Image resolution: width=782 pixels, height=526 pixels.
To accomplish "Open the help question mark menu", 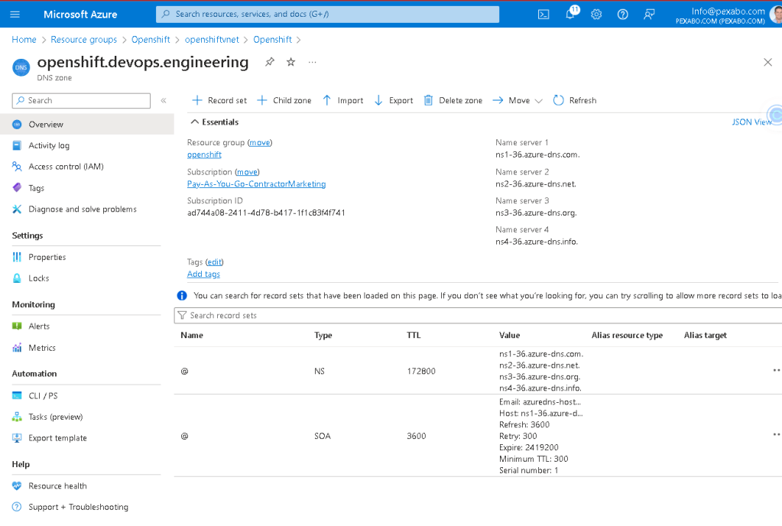I will pyautogui.click(x=622, y=15).
